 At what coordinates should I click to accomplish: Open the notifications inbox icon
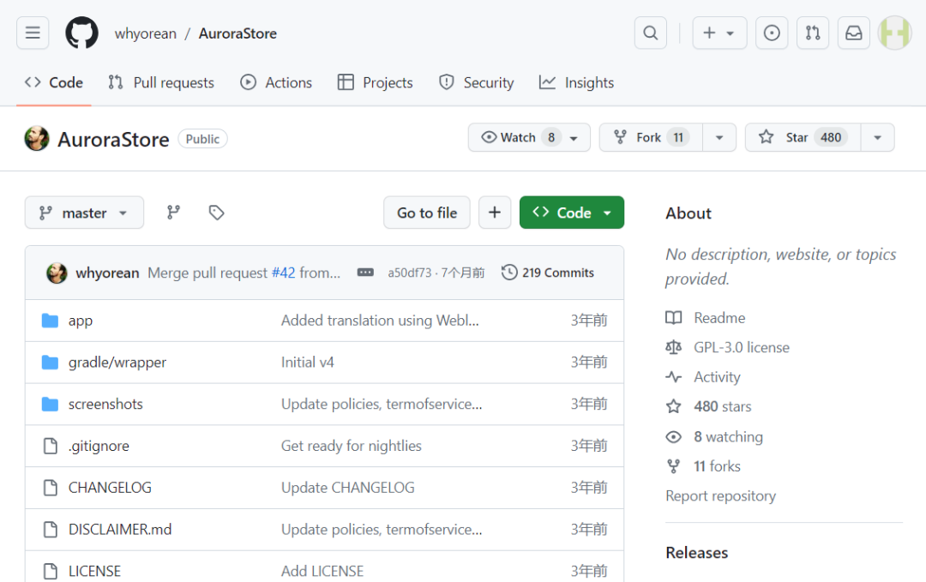click(854, 33)
